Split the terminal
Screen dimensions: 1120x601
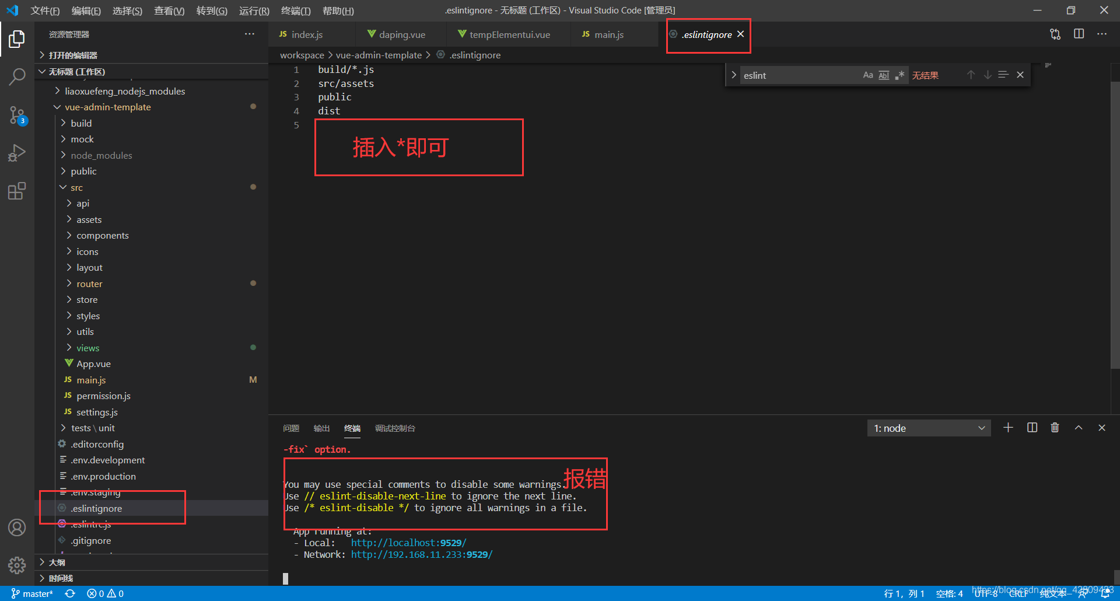click(1031, 427)
